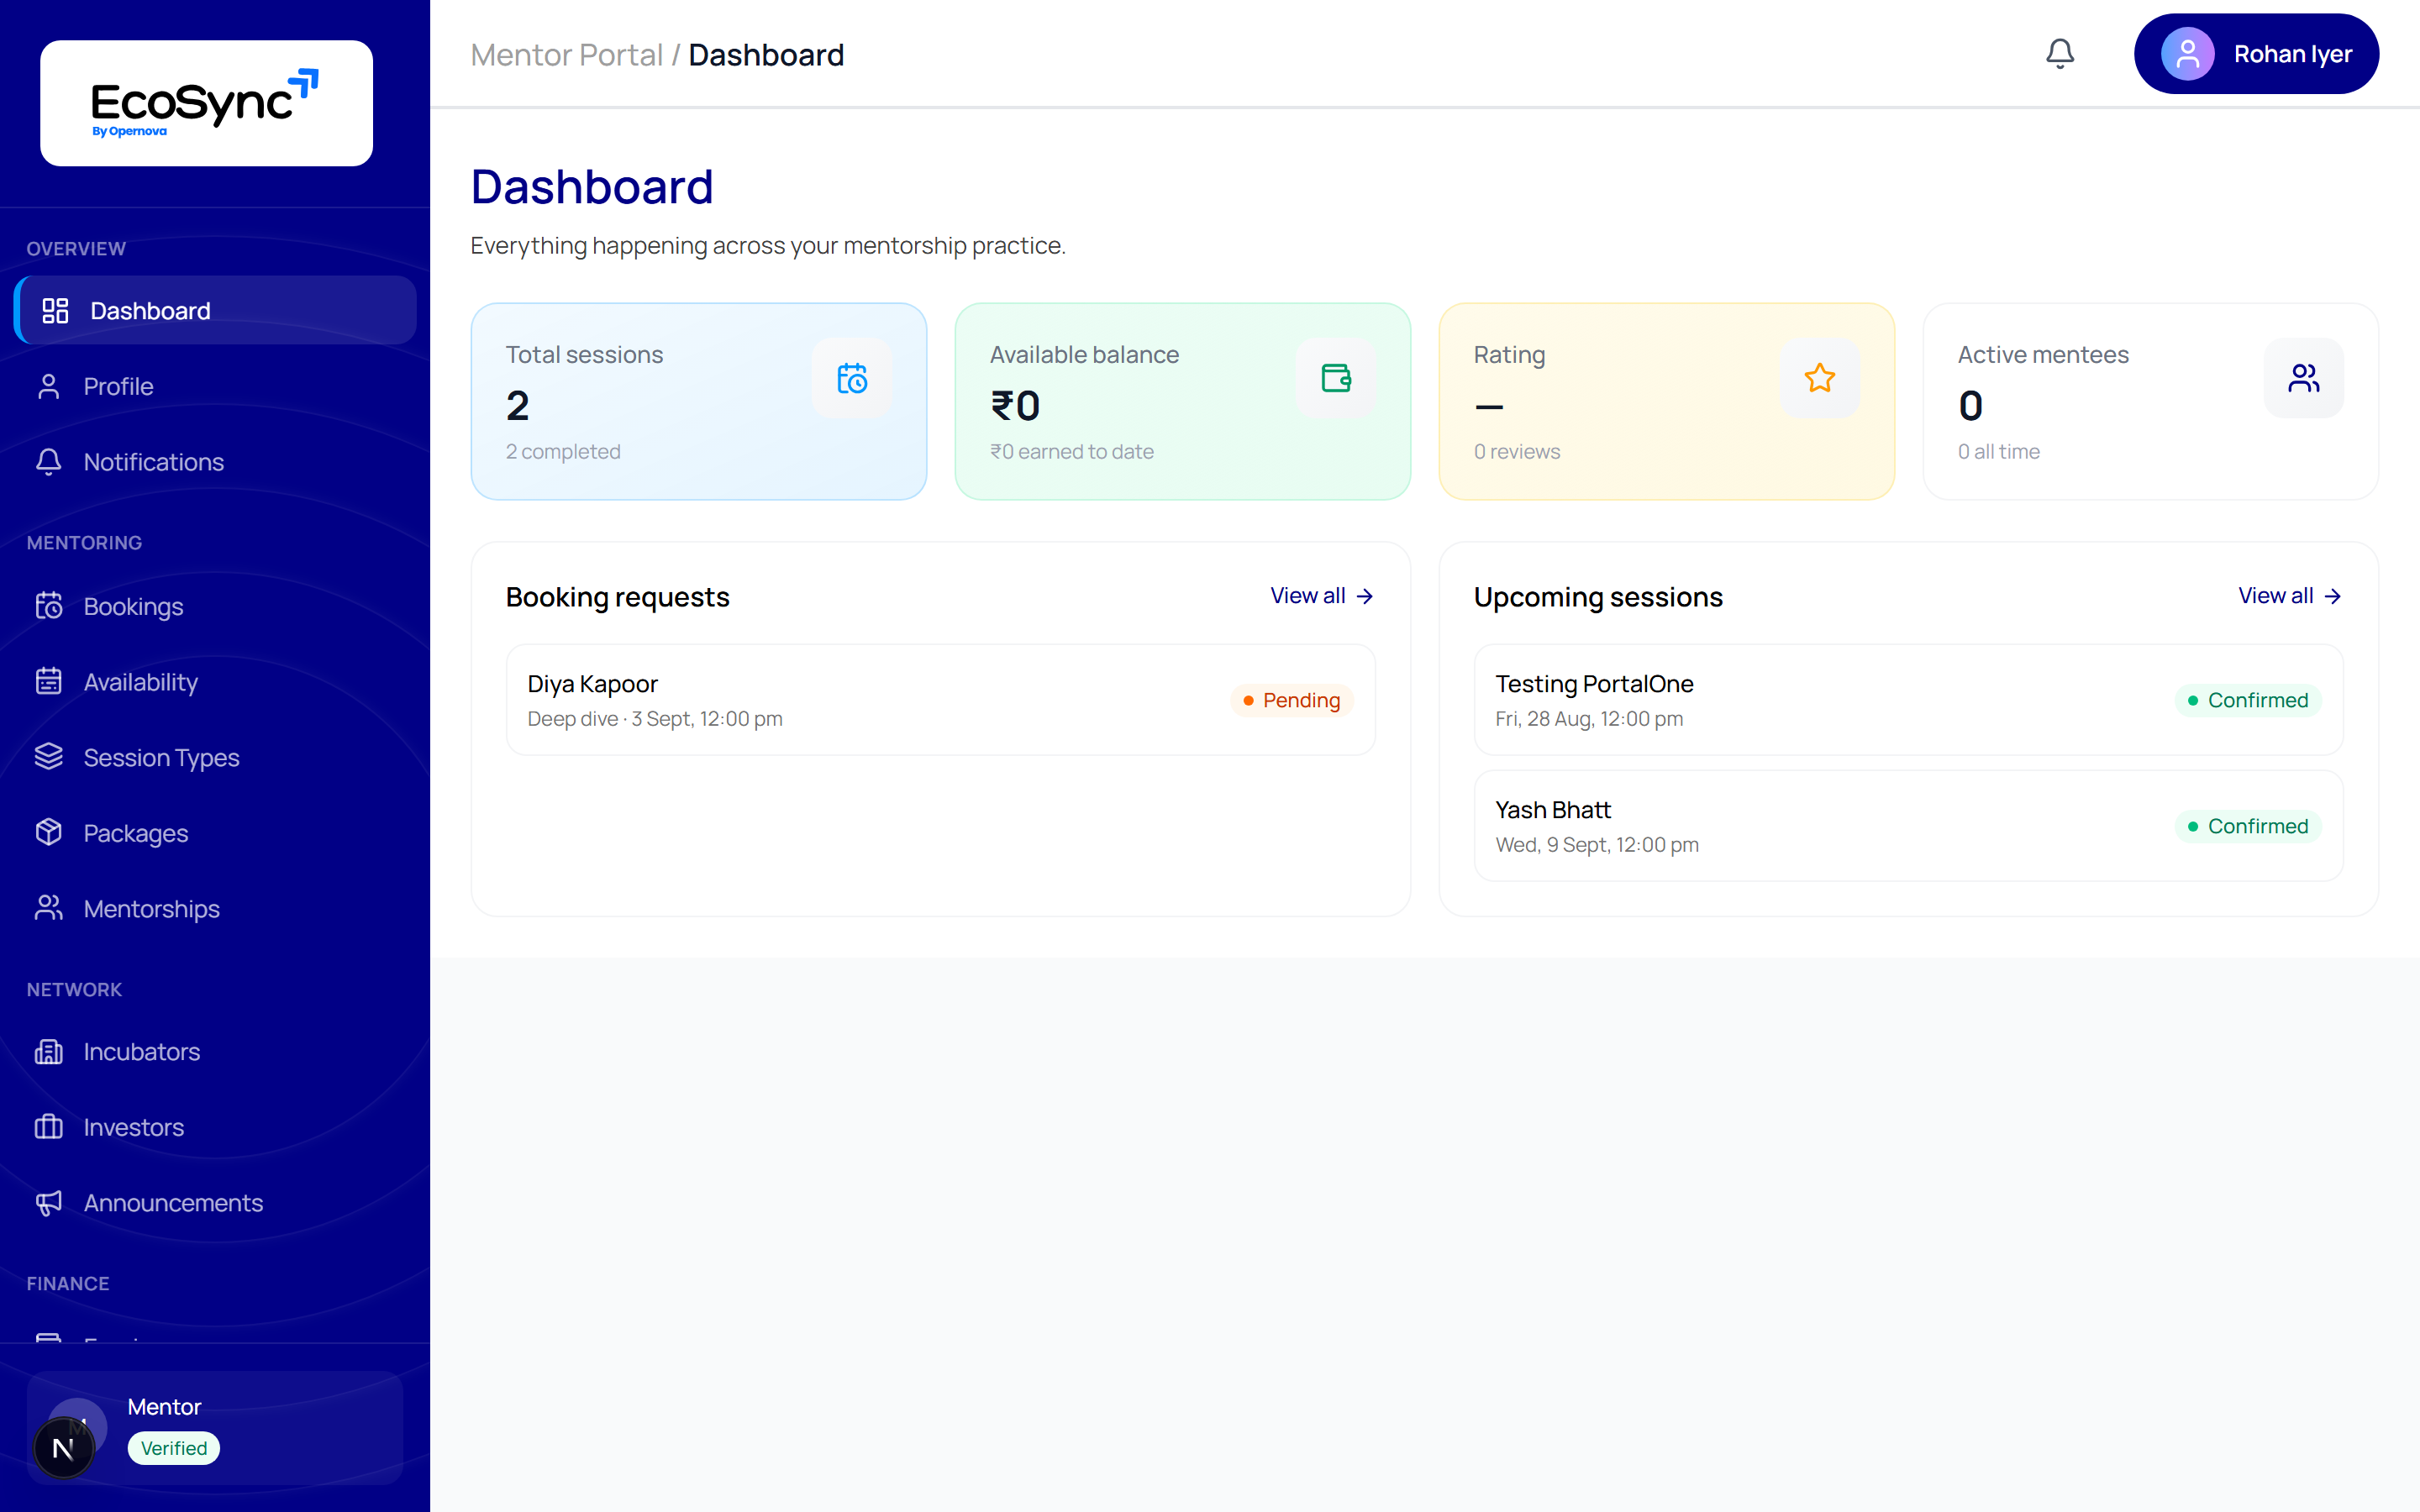
Task: Navigate to Mentorships
Action: pos(215,908)
